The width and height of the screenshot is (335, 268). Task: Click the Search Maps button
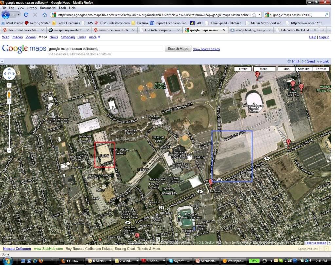pyautogui.click(x=178, y=49)
